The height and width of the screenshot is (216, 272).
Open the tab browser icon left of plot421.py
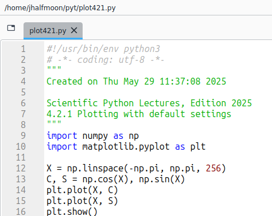pos(11,28)
